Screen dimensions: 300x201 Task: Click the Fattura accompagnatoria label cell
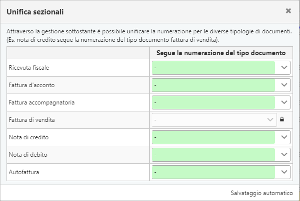(x=78, y=102)
